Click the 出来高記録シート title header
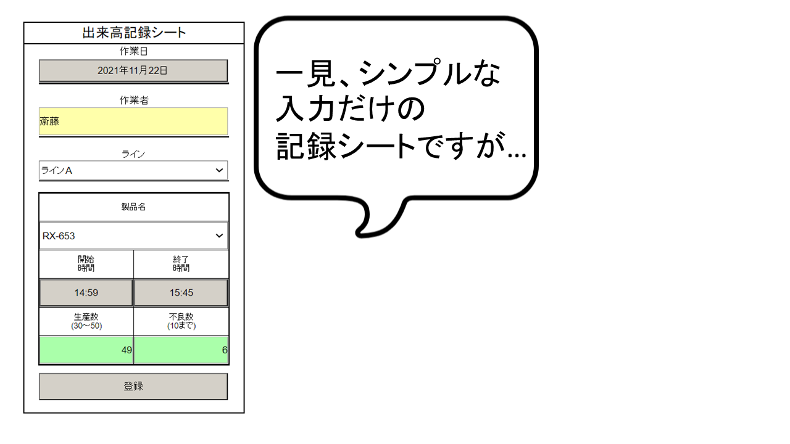This screenshot has height=444, width=790. pyautogui.click(x=134, y=33)
